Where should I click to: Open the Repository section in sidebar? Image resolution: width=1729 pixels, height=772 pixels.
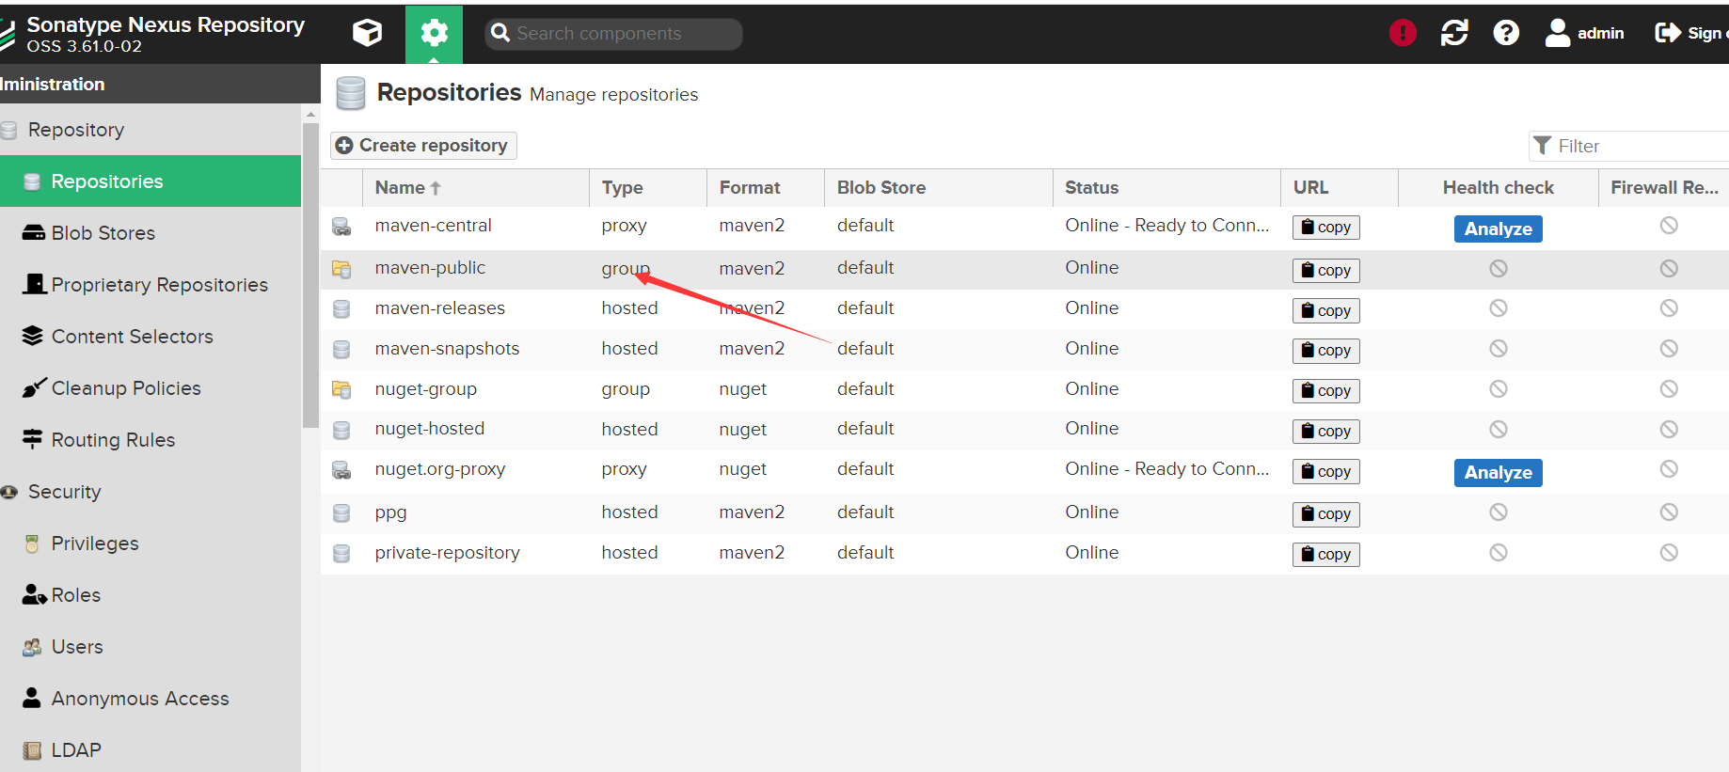pos(151,130)
